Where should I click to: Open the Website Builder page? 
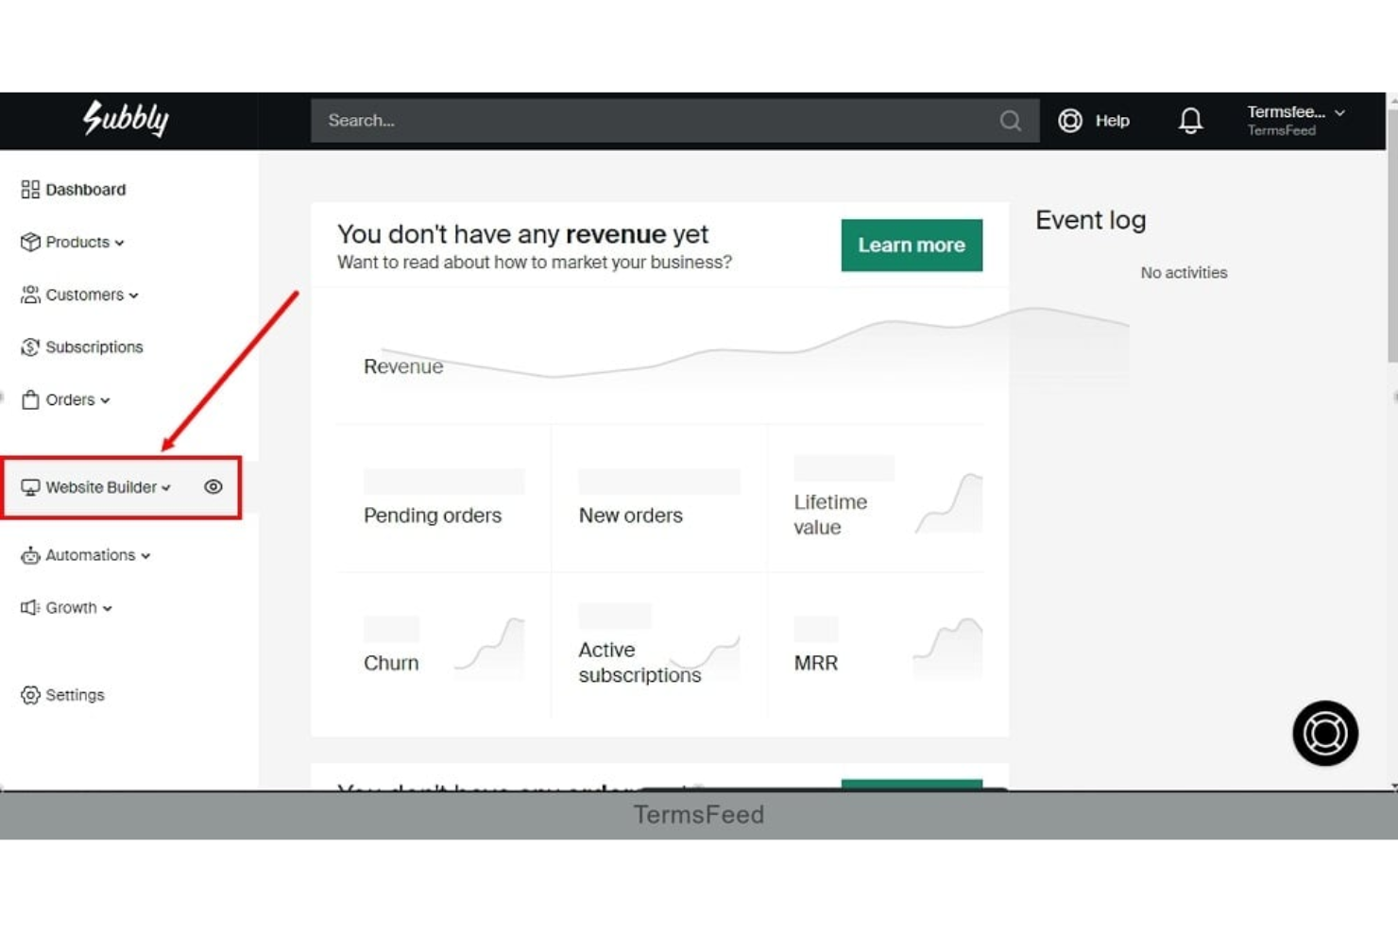pyautogui.click(x=100, y=487)
